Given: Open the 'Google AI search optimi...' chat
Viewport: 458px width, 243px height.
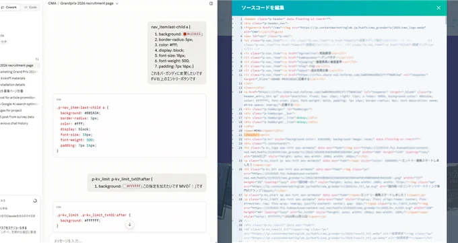Looking at the screenshot, I should pyautogui.click(x=20, y=104).
